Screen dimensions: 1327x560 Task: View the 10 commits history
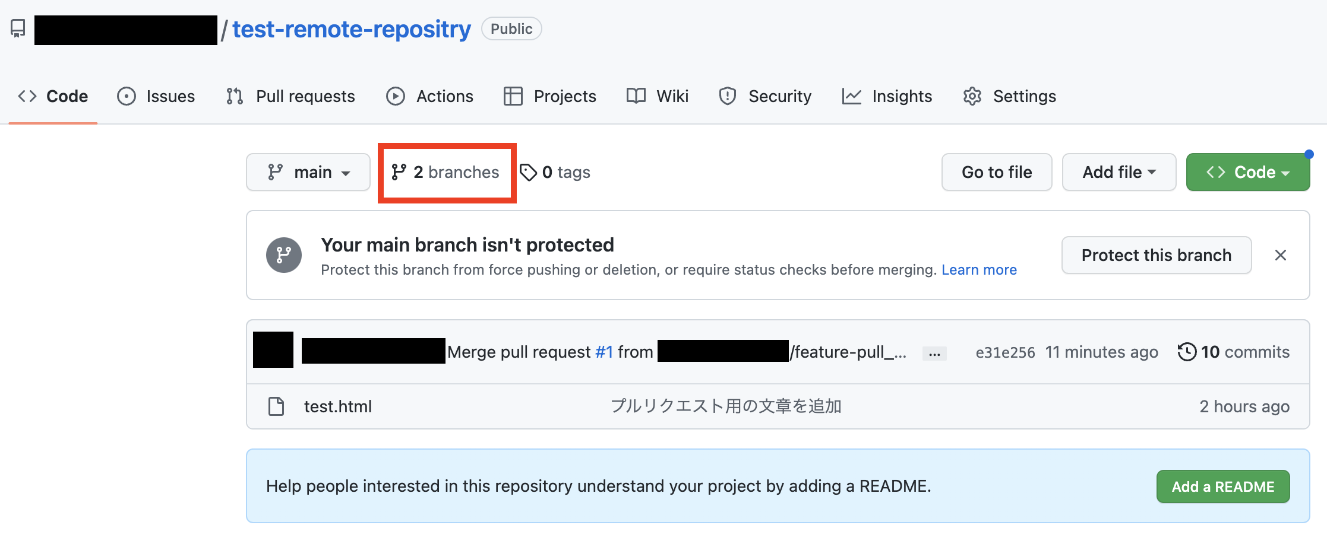1234,352
